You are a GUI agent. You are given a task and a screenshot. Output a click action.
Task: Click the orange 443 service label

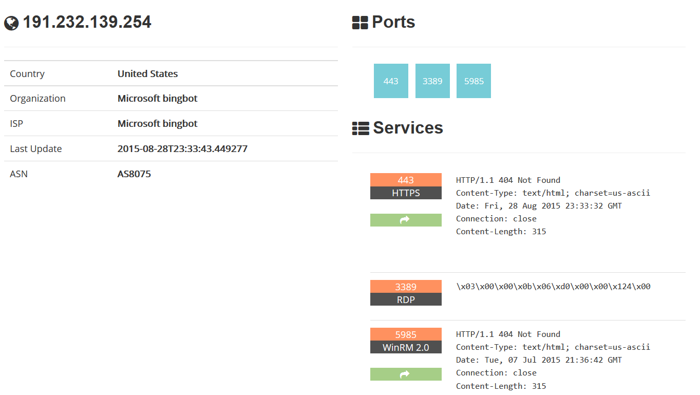(x=405, y=180)
